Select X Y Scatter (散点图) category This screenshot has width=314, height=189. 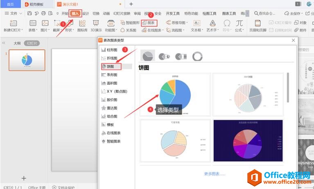coord(114,91)
